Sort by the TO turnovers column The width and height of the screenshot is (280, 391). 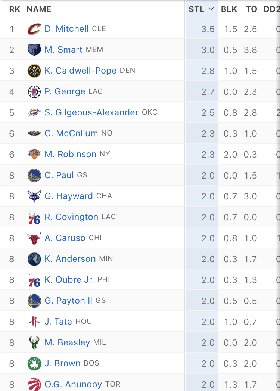pyautogui.click(x=251, y=9)
